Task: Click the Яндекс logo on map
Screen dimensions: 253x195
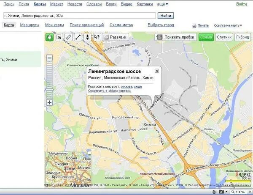Action: coord(243,174)
